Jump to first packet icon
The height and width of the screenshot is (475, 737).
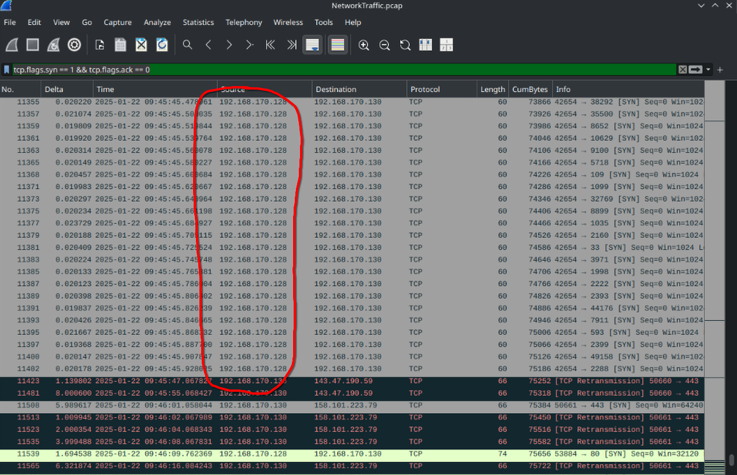270,44
